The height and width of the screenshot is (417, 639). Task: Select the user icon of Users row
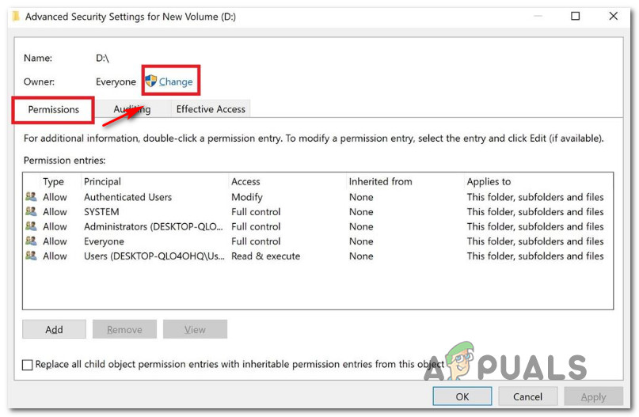coord(31,256)
